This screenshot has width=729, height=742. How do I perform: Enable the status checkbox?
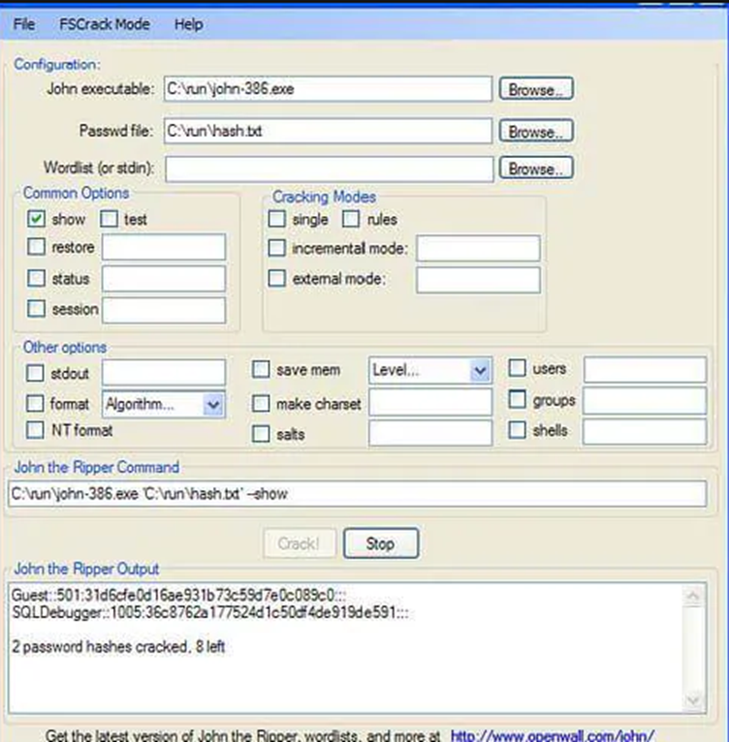pos(37,278)
